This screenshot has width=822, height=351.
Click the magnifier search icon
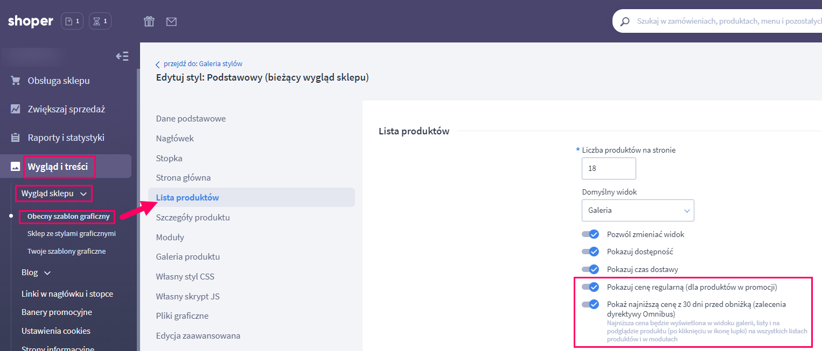click(x=625, y=22)
